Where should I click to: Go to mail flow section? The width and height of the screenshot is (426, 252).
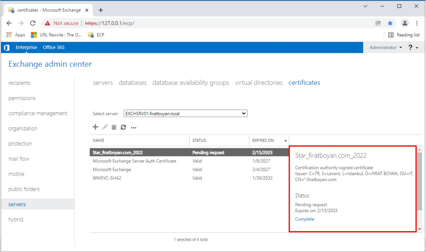coord(19,159)
